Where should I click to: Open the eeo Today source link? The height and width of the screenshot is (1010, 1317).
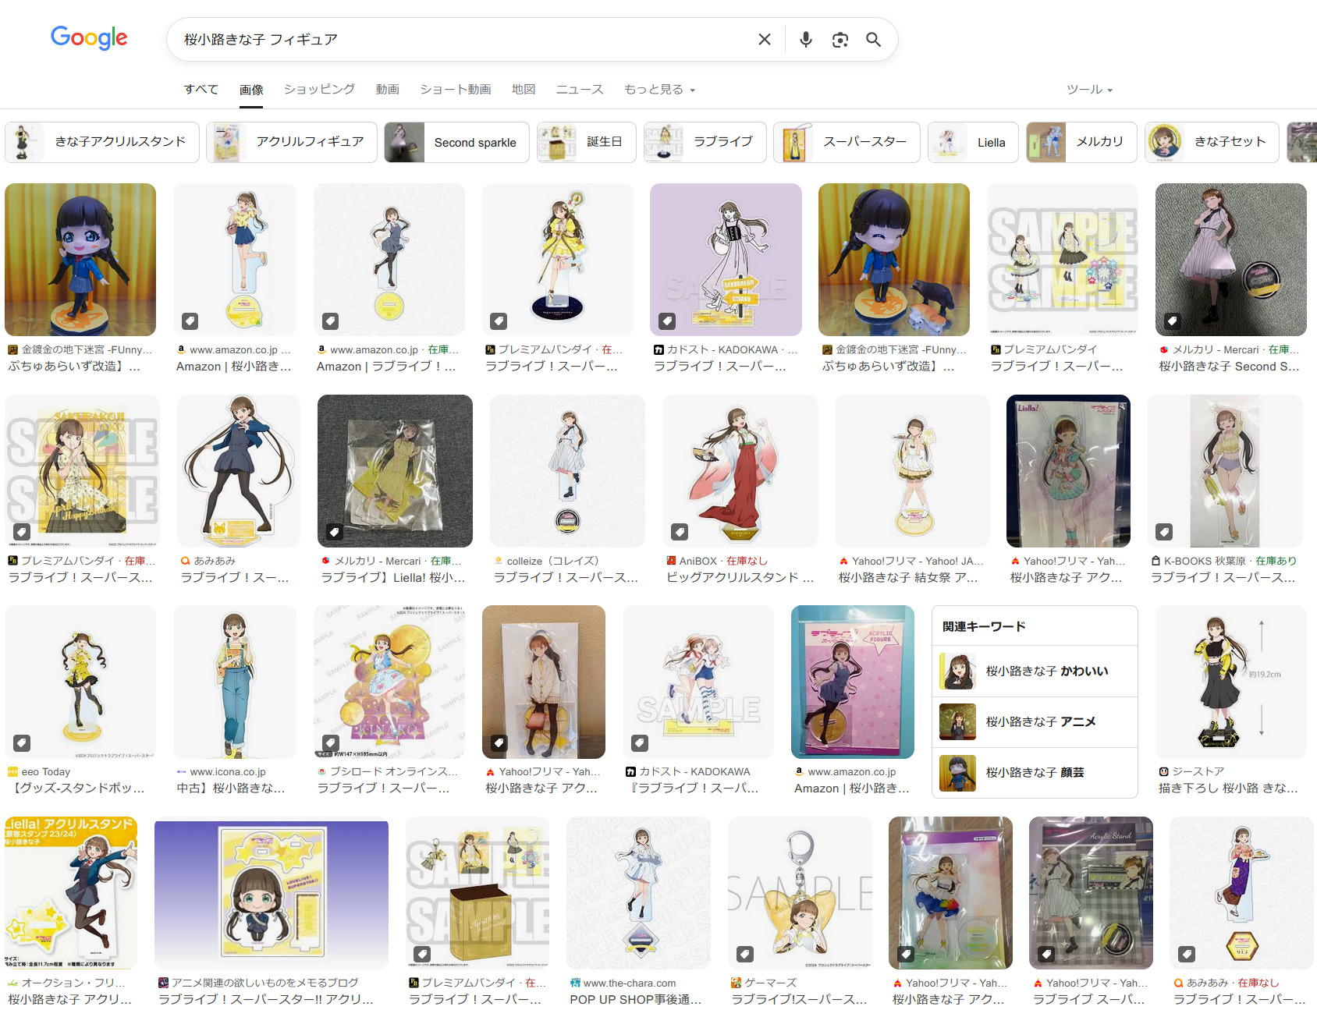[39, 771]
